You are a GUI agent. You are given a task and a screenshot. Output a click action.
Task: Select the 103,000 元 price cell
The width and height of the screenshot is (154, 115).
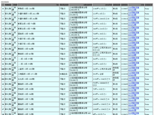point(81,14)
